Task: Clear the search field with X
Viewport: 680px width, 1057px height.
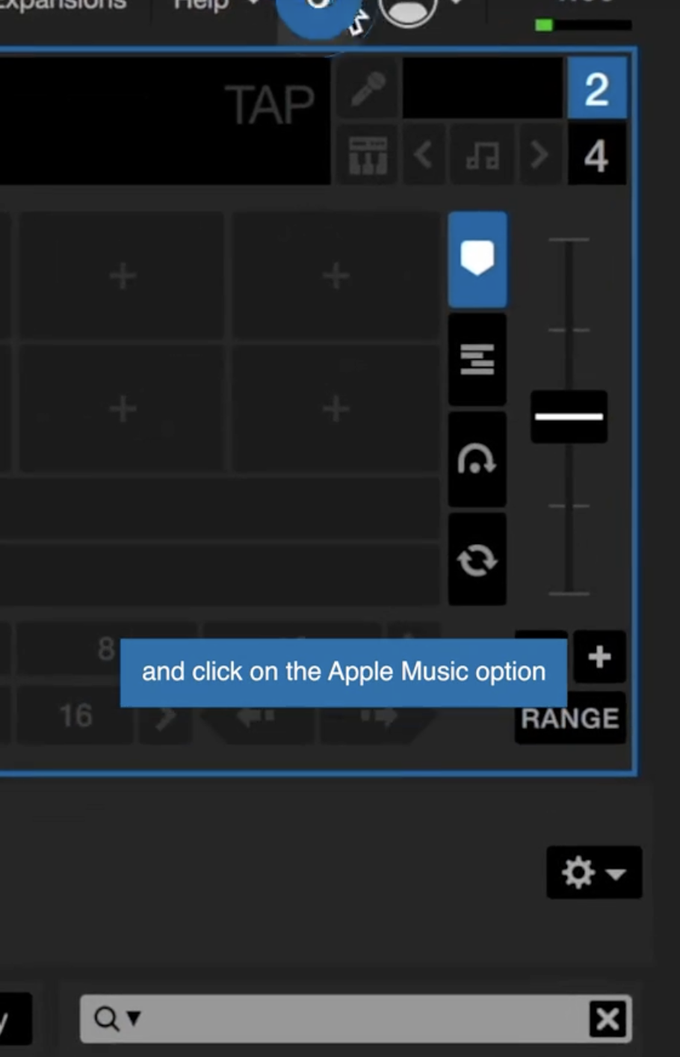Action: click(608, 1018)
